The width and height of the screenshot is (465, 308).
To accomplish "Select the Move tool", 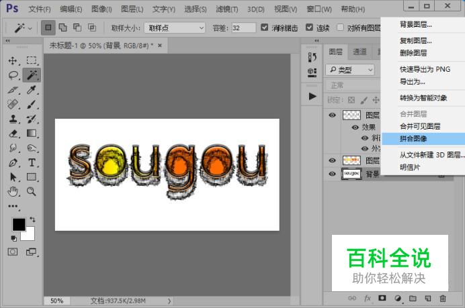I will (13, 60).
